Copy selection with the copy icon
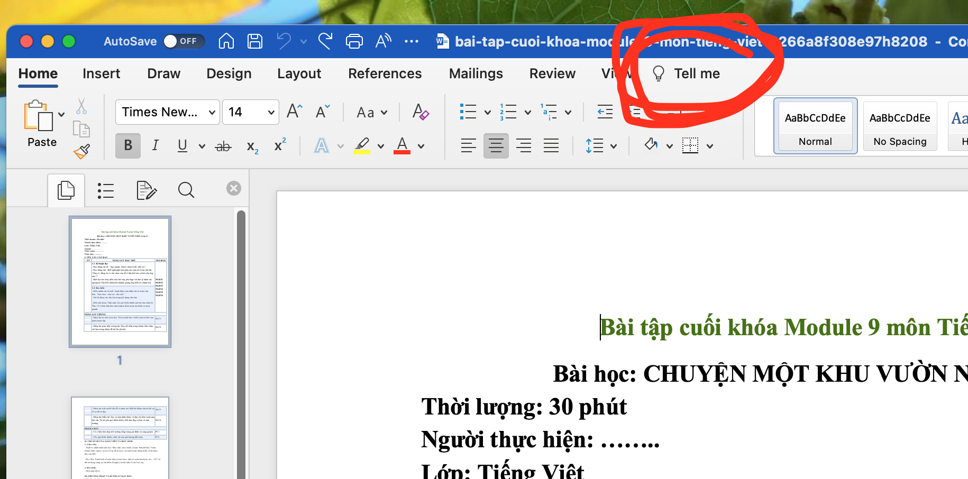This screenshot has height=479, width=968. click(81, 130)
